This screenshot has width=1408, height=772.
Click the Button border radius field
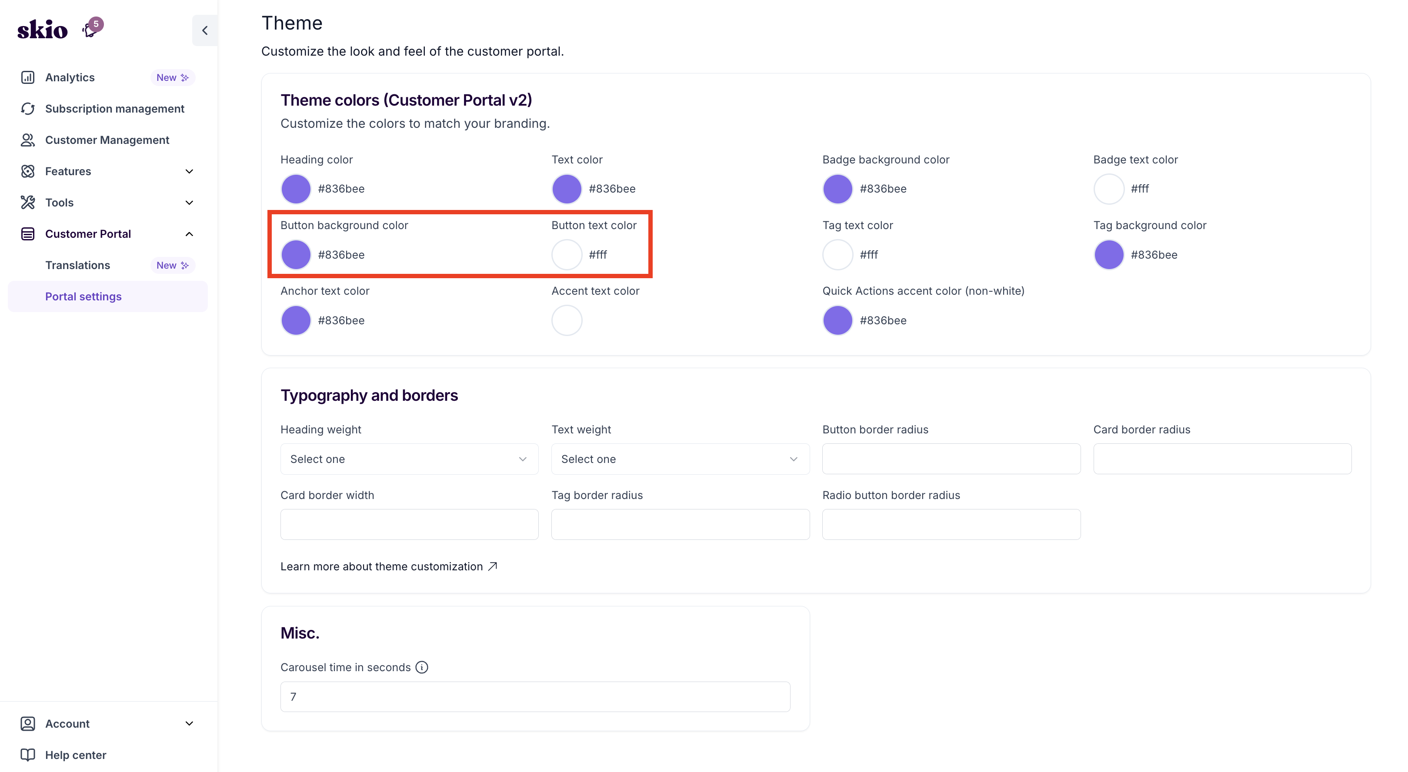pyautogui.click(x=951, y=459)
